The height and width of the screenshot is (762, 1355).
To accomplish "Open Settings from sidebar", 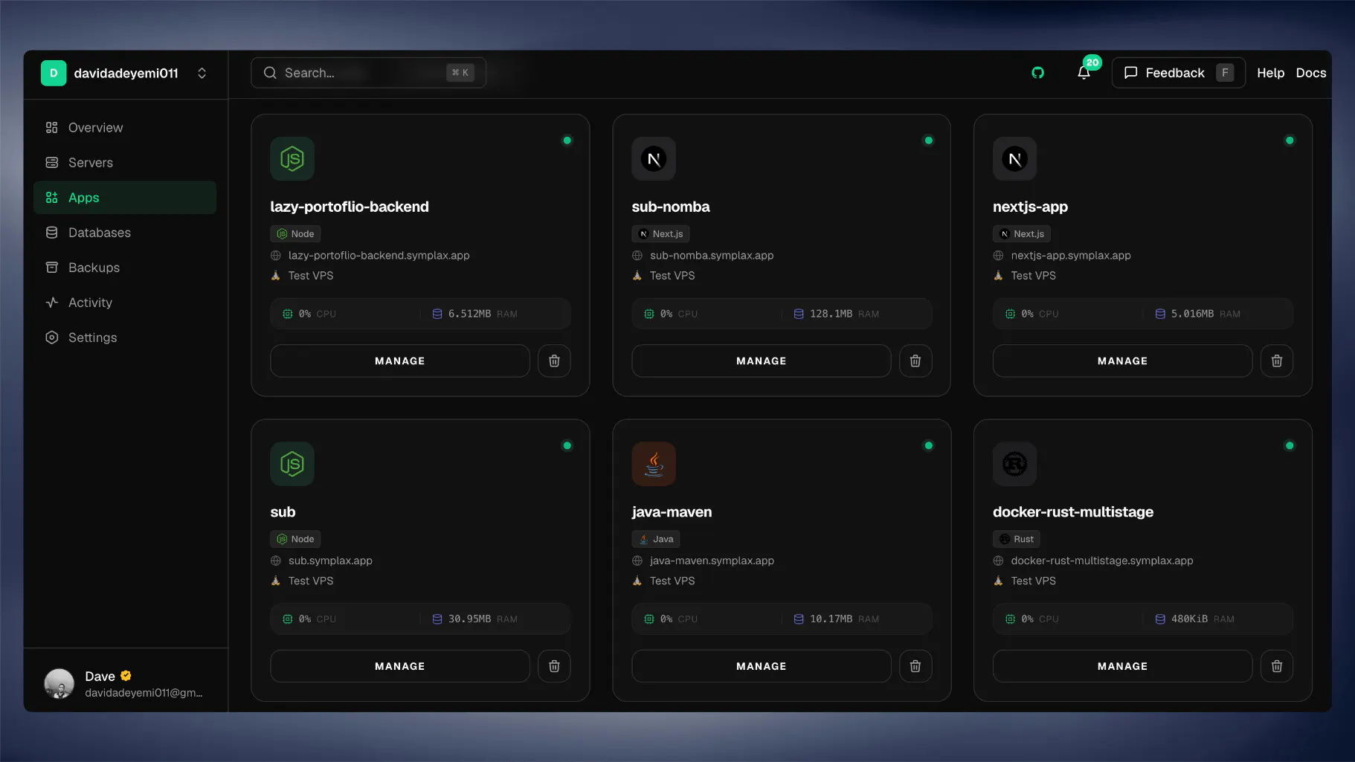I will [125, 338].
